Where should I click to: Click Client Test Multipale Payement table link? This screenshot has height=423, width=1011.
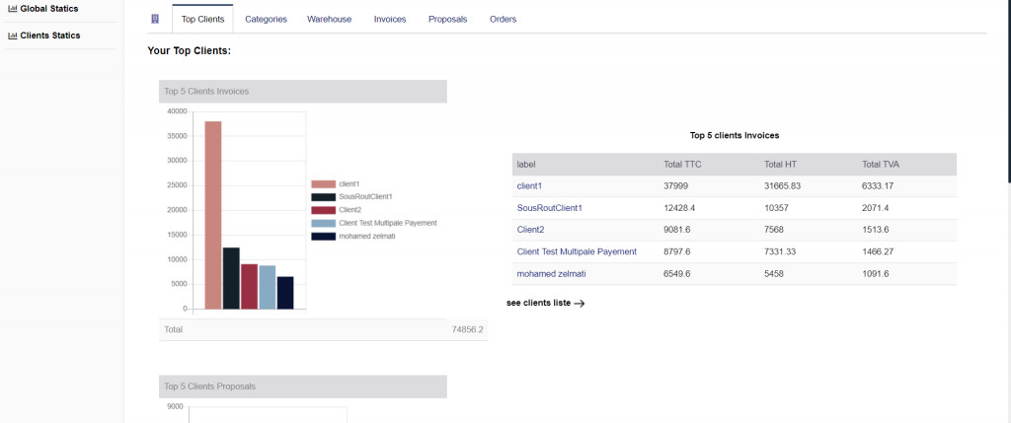point(577,251)
